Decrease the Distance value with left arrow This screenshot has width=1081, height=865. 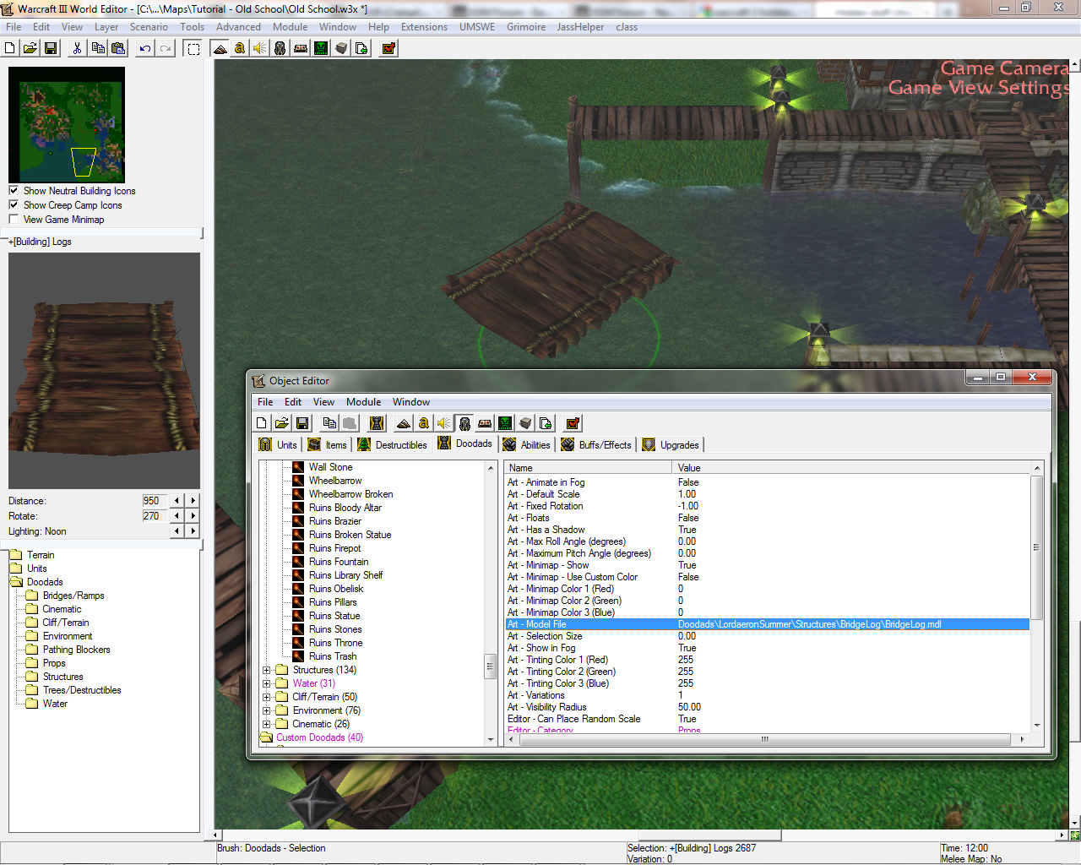click(x=177, y=501)
